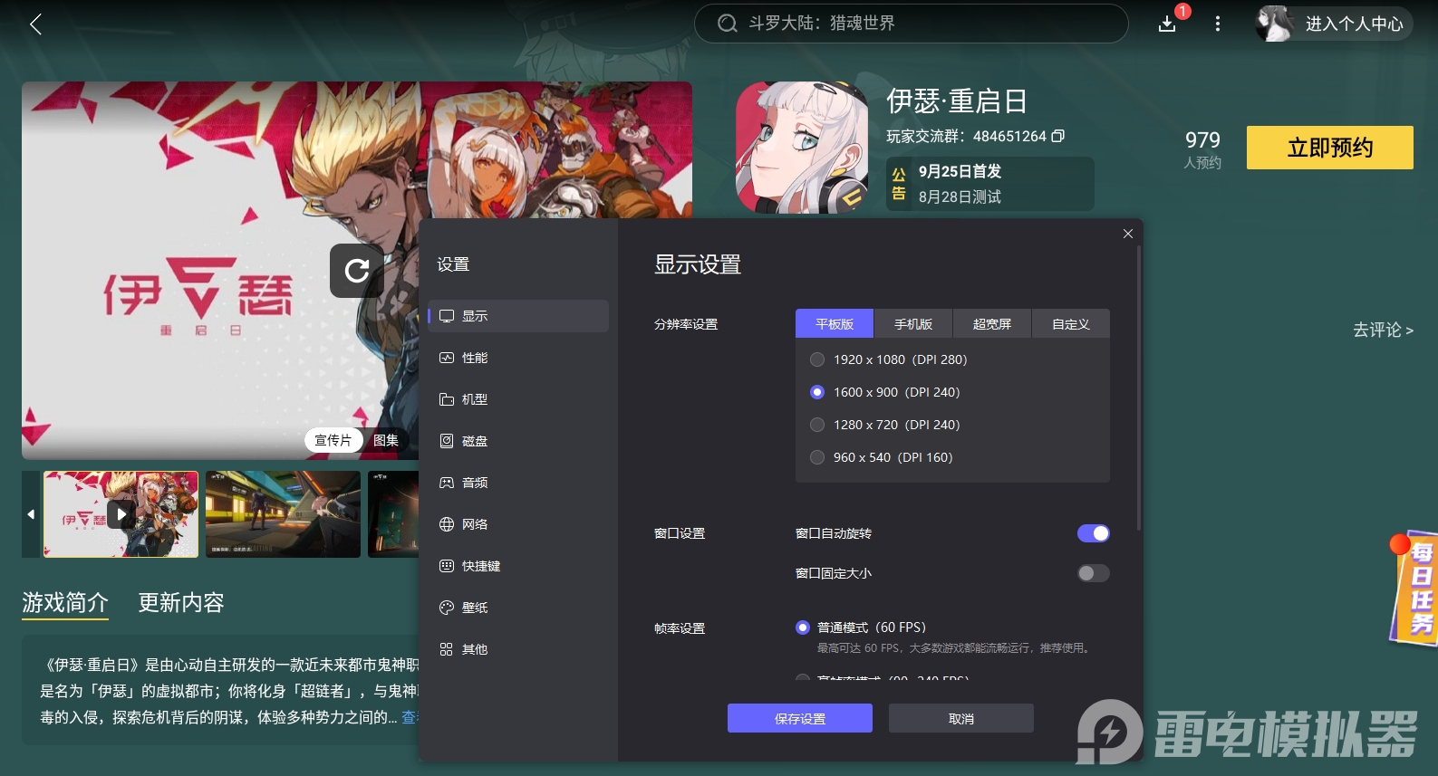Select the 手机版 resolution tab
Viewport: 1438px width, 776px height.
click(913, 323)
